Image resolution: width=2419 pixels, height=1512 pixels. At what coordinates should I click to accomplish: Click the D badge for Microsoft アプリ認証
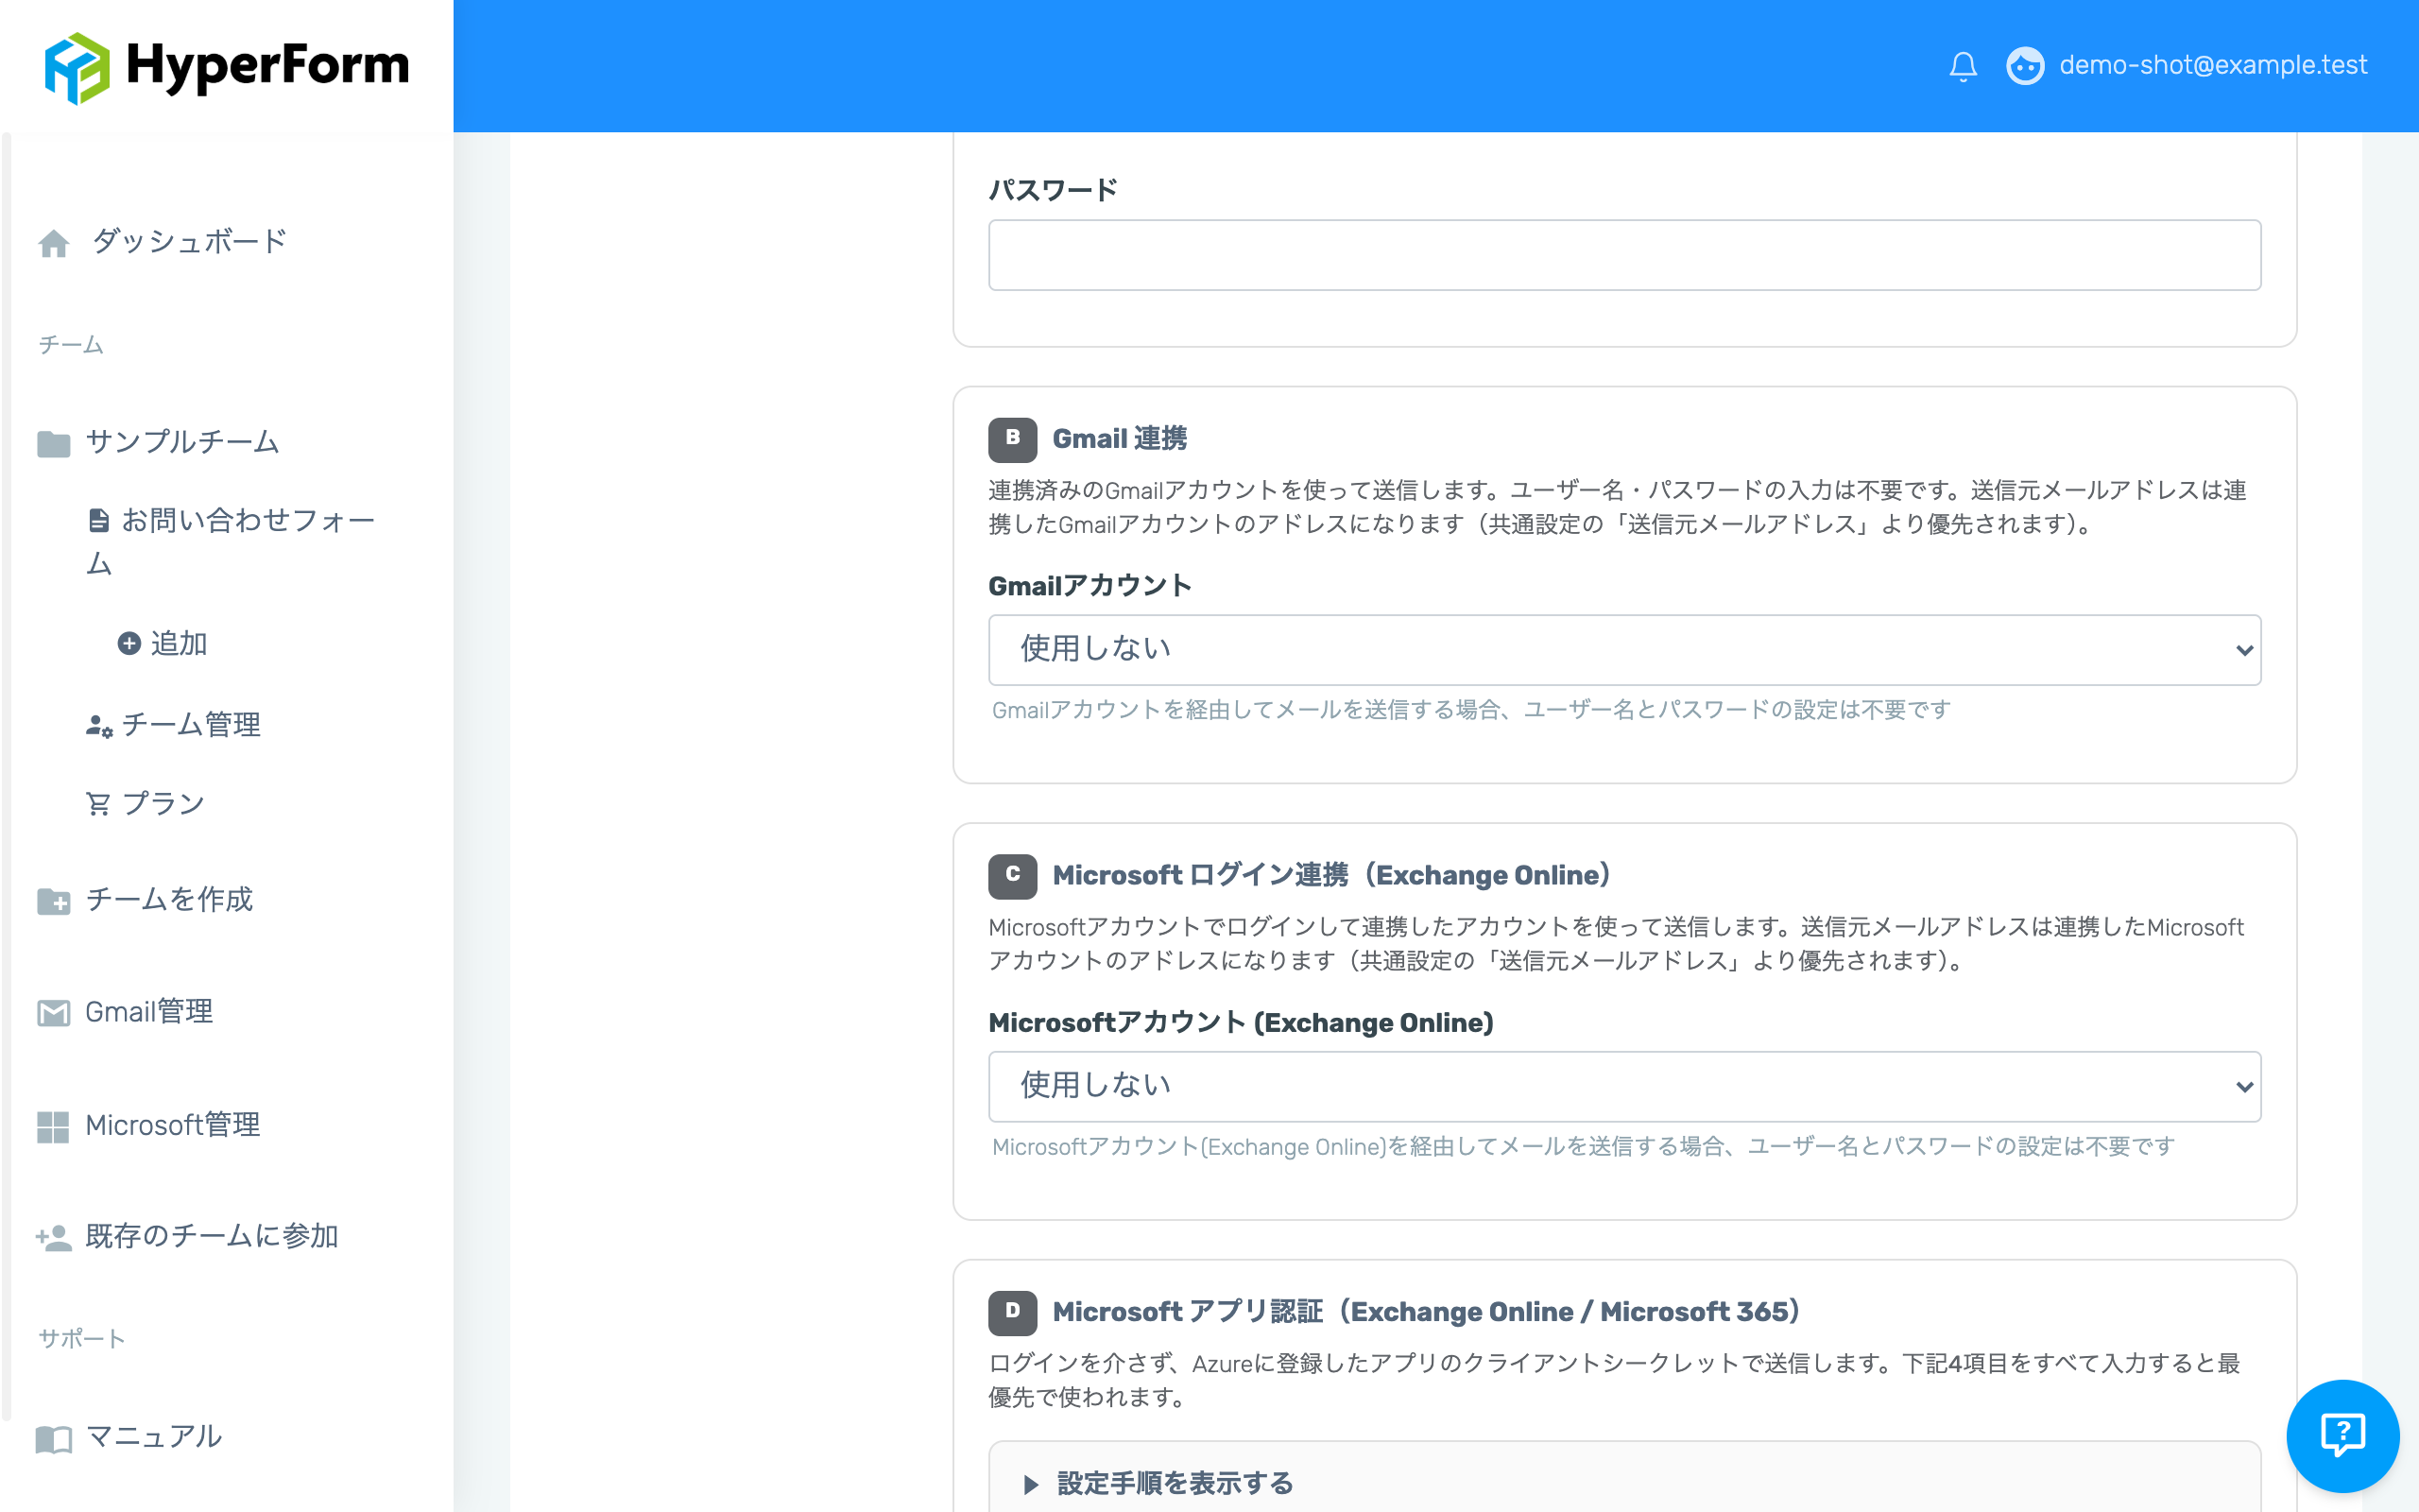pos(1013,1312)
